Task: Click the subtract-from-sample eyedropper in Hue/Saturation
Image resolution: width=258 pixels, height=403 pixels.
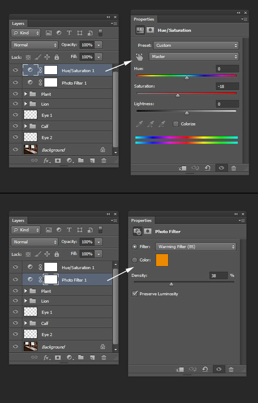Action: click(162, 124)
